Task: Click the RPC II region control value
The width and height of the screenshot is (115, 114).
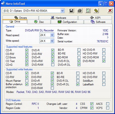Action: [x=35, y=104]
